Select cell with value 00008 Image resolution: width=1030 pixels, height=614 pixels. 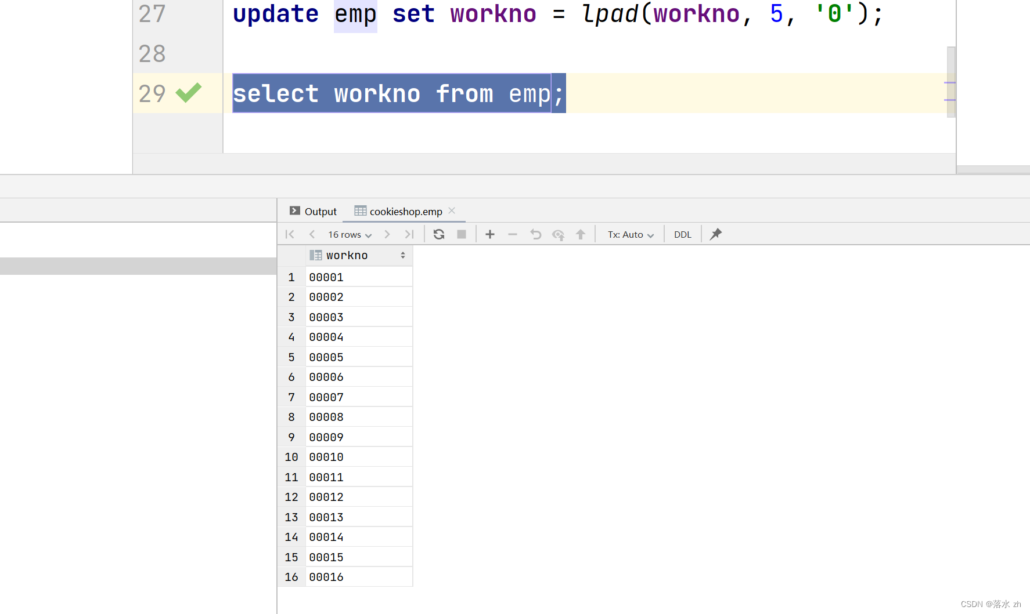point(359,417)
